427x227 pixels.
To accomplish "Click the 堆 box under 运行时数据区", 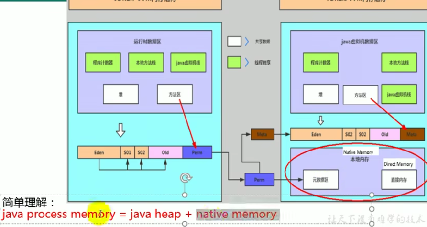I will tap(120, 94).
